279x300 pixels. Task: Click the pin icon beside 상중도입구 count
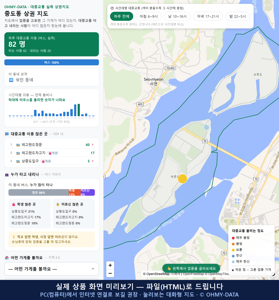click(x=93, y=161)
